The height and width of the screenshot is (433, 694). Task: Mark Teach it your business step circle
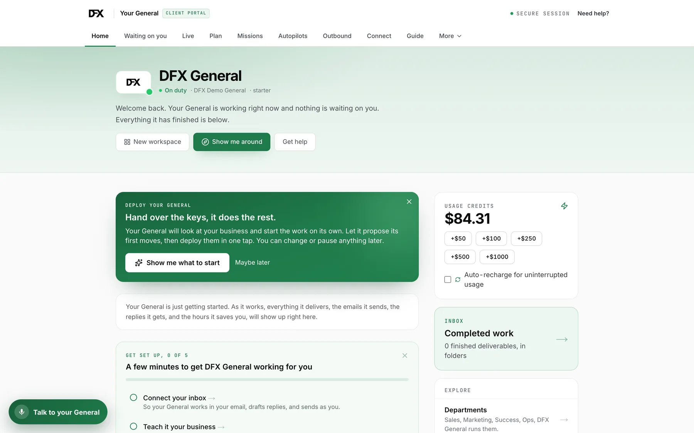click(133, 426)
